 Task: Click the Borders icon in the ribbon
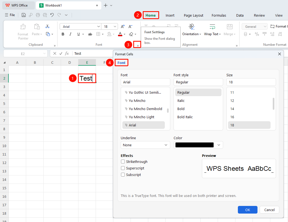[x=98, y=34]
